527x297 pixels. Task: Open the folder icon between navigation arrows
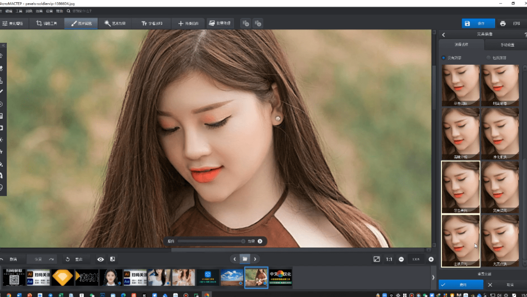(245, 259)
